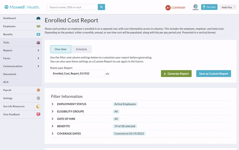This screenshot has height=150, width=239.
Task: Expand the Benefits filter row
Action: coord(53,126)
